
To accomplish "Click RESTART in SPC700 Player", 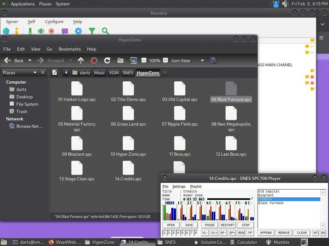I will [x=228, y=225].
